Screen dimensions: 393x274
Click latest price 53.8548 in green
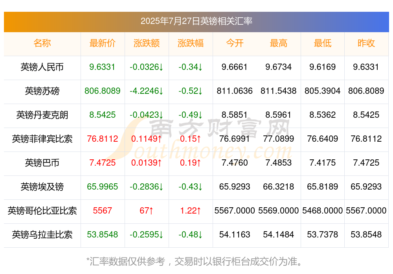point(103,234)
